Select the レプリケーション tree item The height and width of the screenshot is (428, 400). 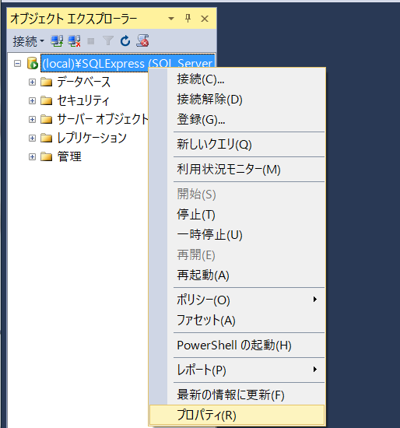coord(92,138)
